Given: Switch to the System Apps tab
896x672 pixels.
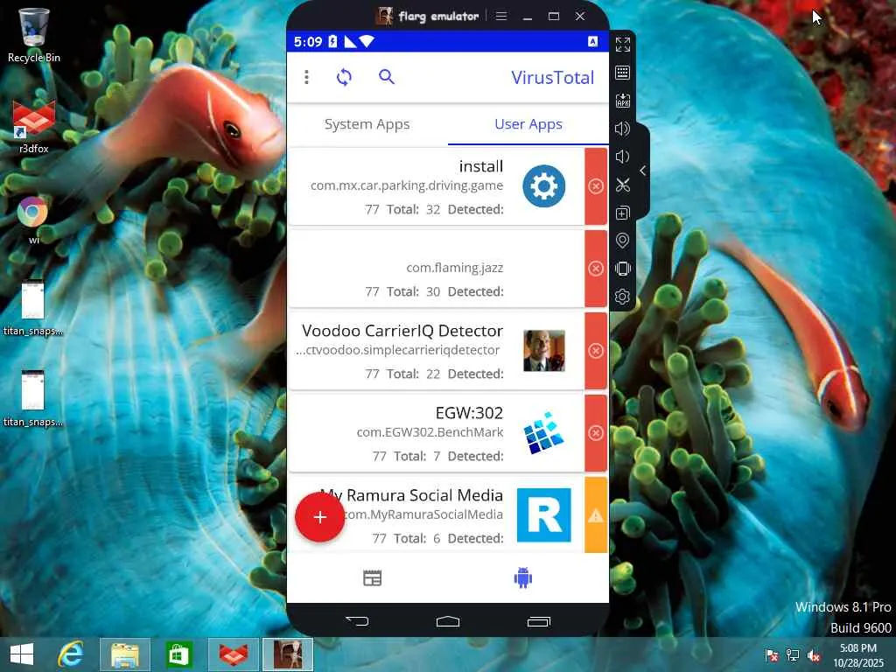Looking at the screenshot, I should 367,124.
